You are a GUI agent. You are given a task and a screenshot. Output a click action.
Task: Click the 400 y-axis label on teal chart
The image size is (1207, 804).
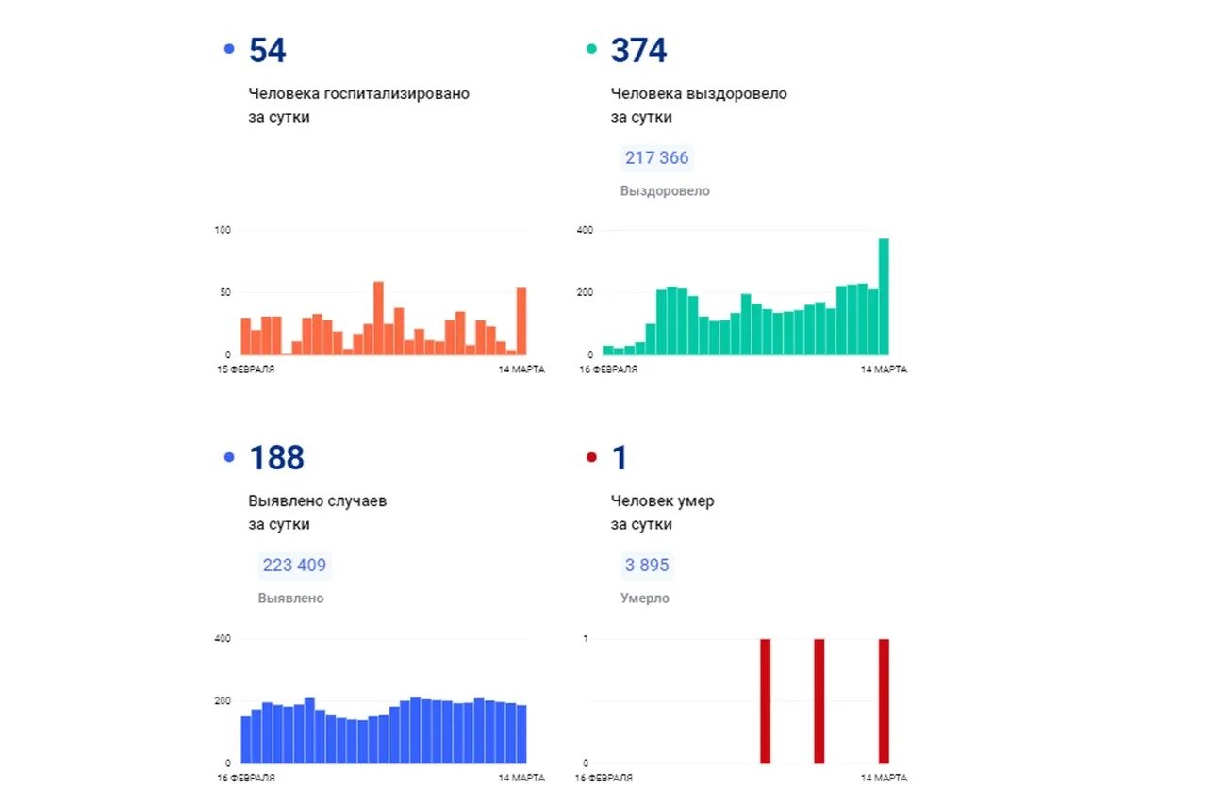click(x=585, y=230)
